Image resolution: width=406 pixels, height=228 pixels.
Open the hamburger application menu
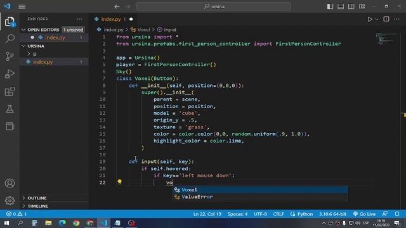tap(22, 6)
